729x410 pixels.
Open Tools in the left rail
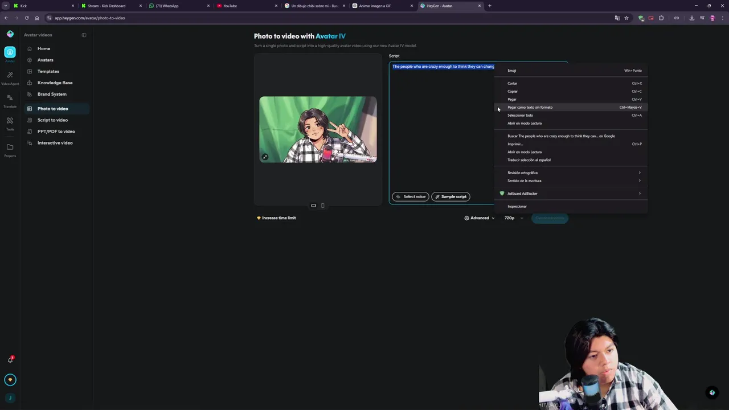tap(10, 124)
